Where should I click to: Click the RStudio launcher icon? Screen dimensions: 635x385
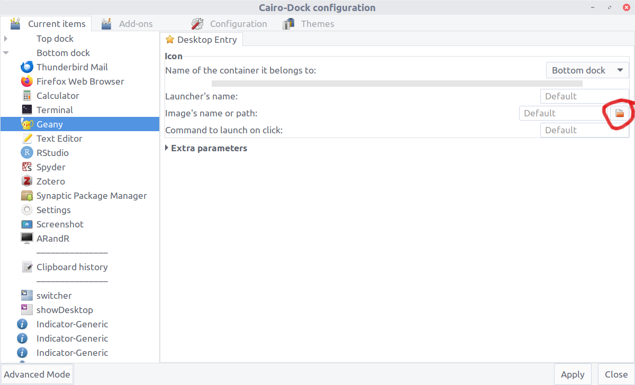[x=27, y=152]
